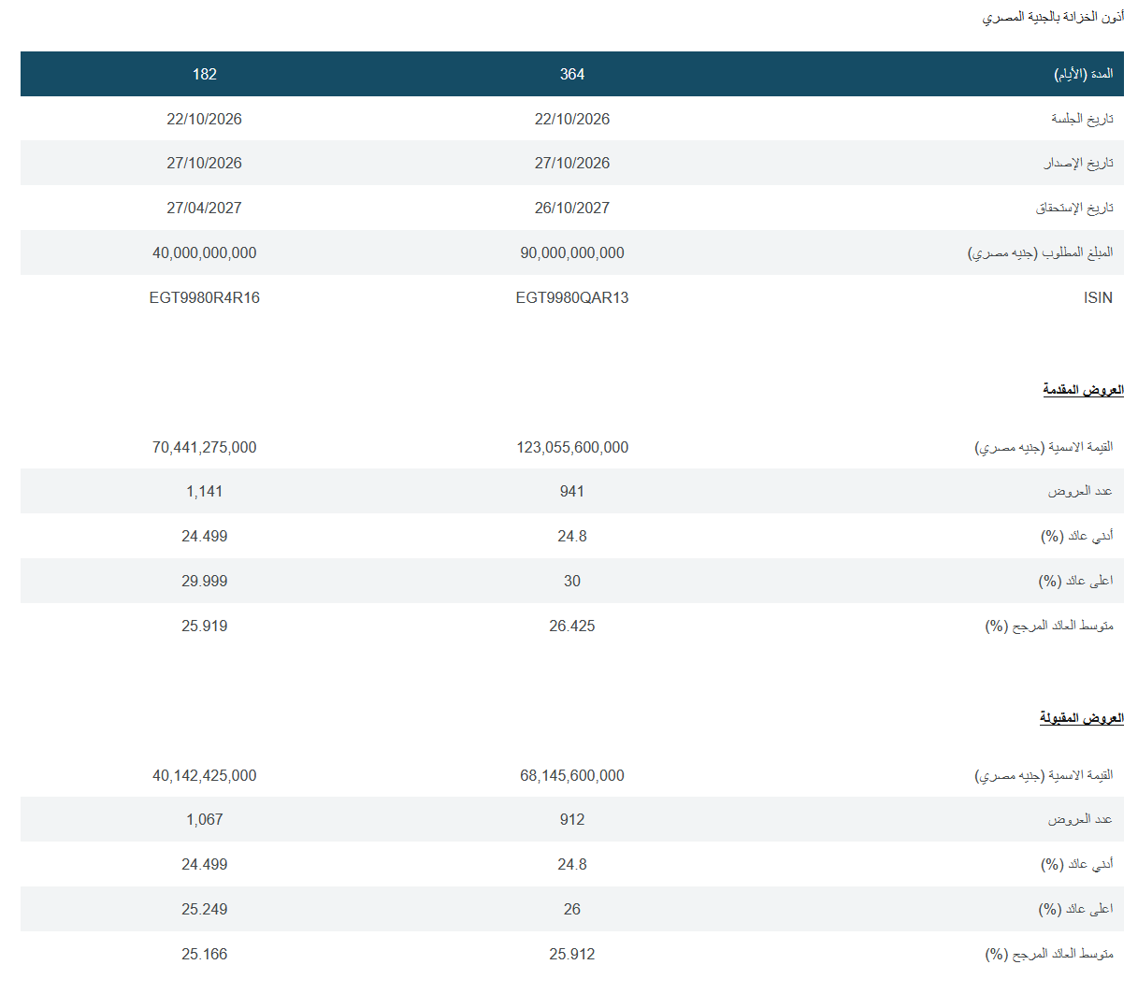Click the weighted average yield 26.425
The height and width of the screenshot is (1008, 1138).
tap(572, 626)
